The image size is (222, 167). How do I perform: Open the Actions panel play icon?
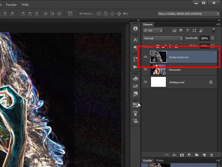point(135,67)
